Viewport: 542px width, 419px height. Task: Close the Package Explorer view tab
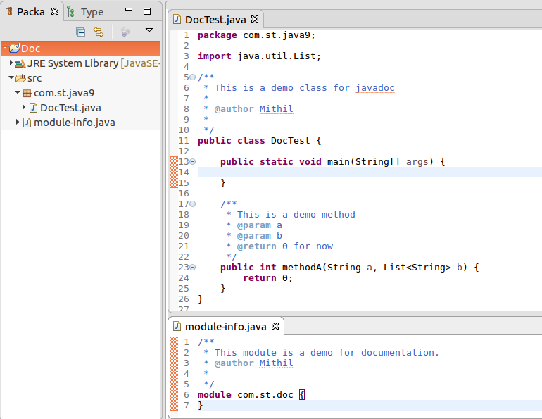coord(55,11)
